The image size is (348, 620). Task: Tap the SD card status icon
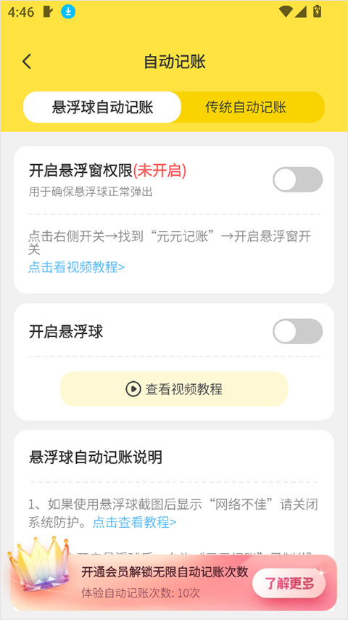(x=47, y=12)
